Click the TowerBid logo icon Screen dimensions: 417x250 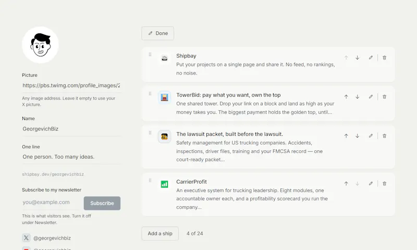pyautogui.click(x=164, y=97)
